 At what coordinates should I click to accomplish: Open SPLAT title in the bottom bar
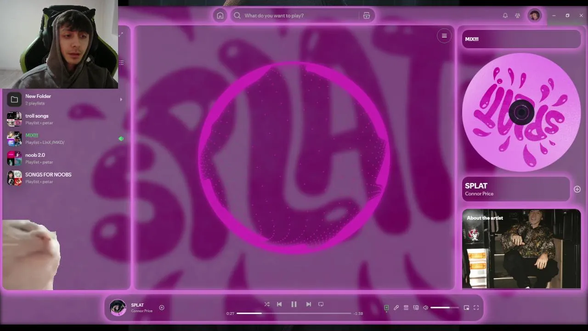pos(137,305)
